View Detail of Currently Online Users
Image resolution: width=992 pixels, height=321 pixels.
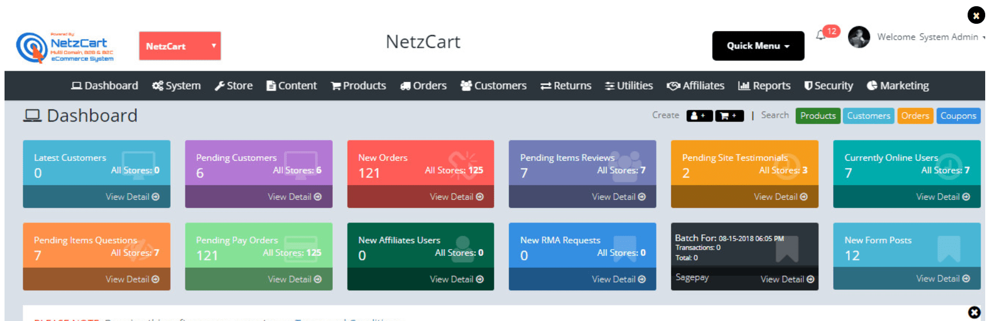pyautogui.click(x=943, y=197)
